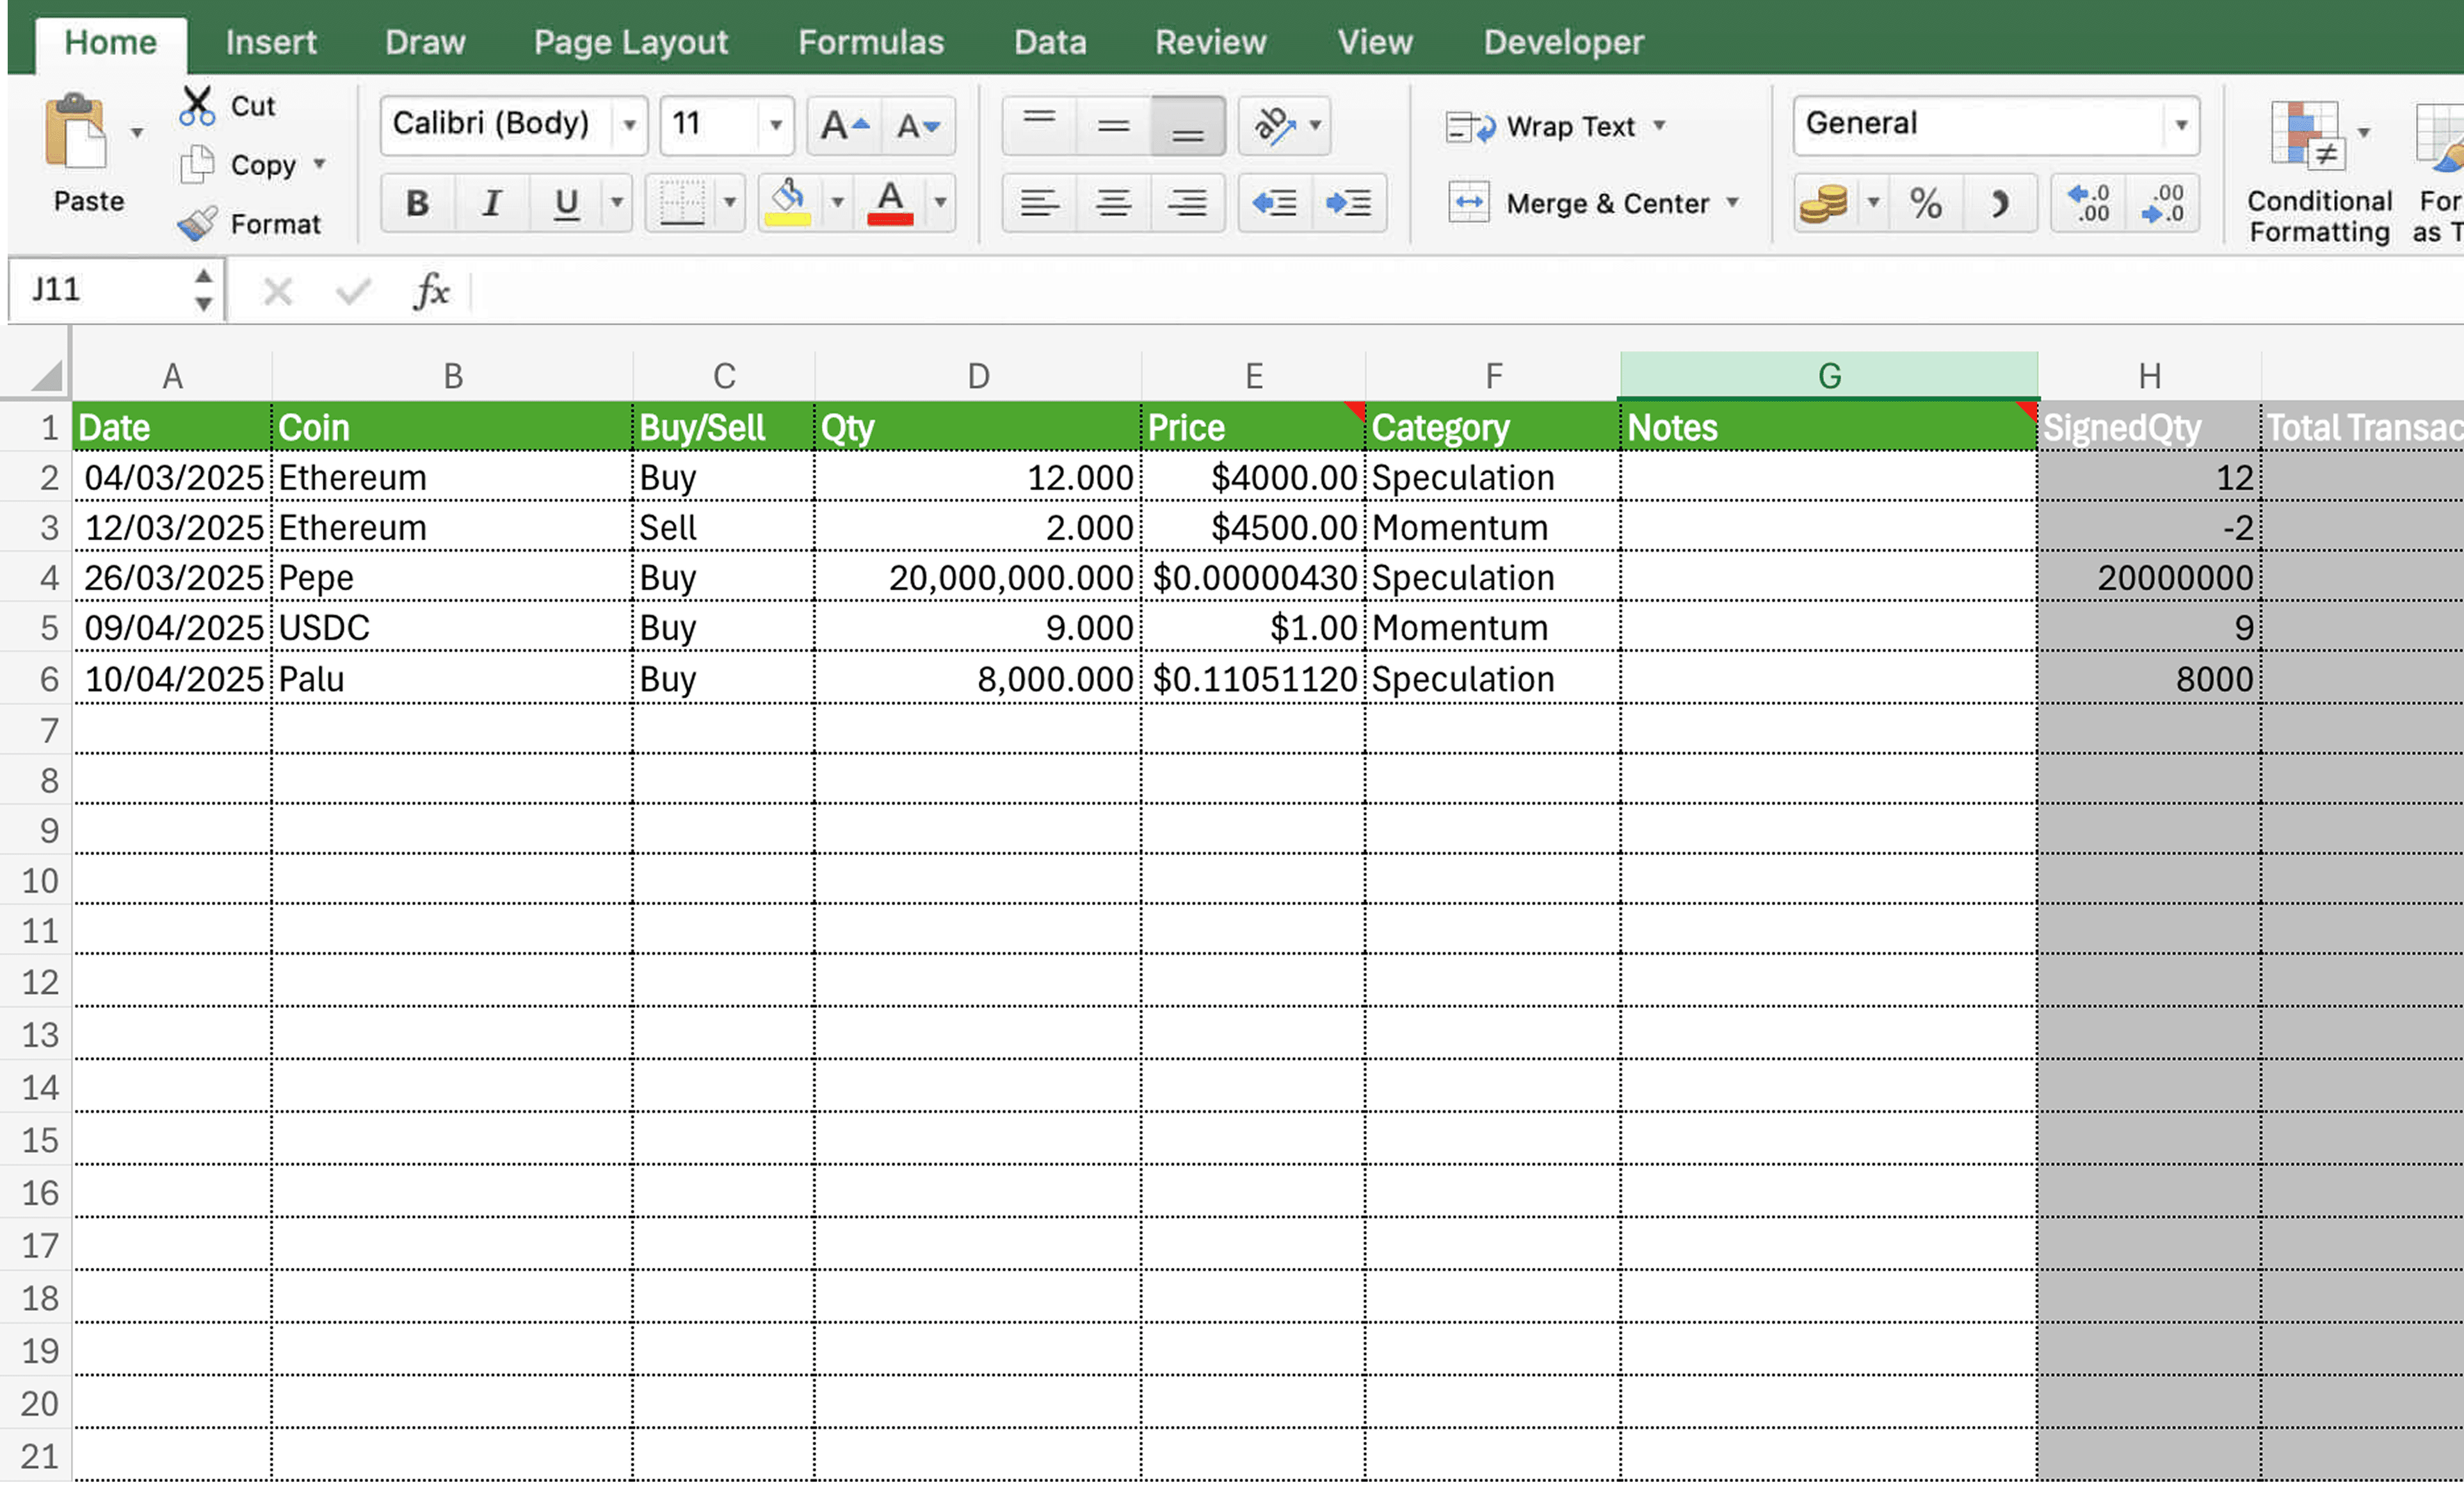Apply accounting currency format with the coins icon
2464x1490 pixels.
[1823, 203]
